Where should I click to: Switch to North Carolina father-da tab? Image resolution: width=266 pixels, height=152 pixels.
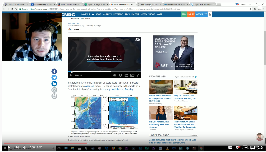[69, 5]
